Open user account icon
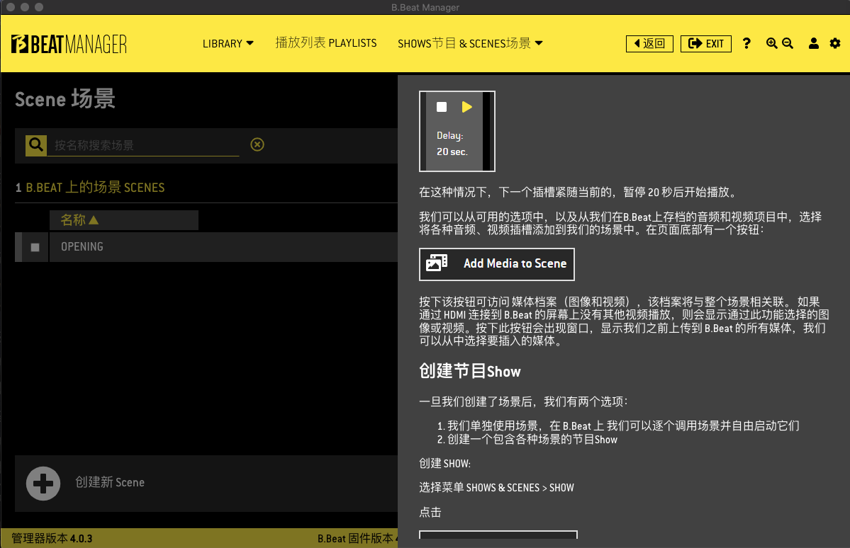Screen dimensions: 850x548 (x=813, y=43)
